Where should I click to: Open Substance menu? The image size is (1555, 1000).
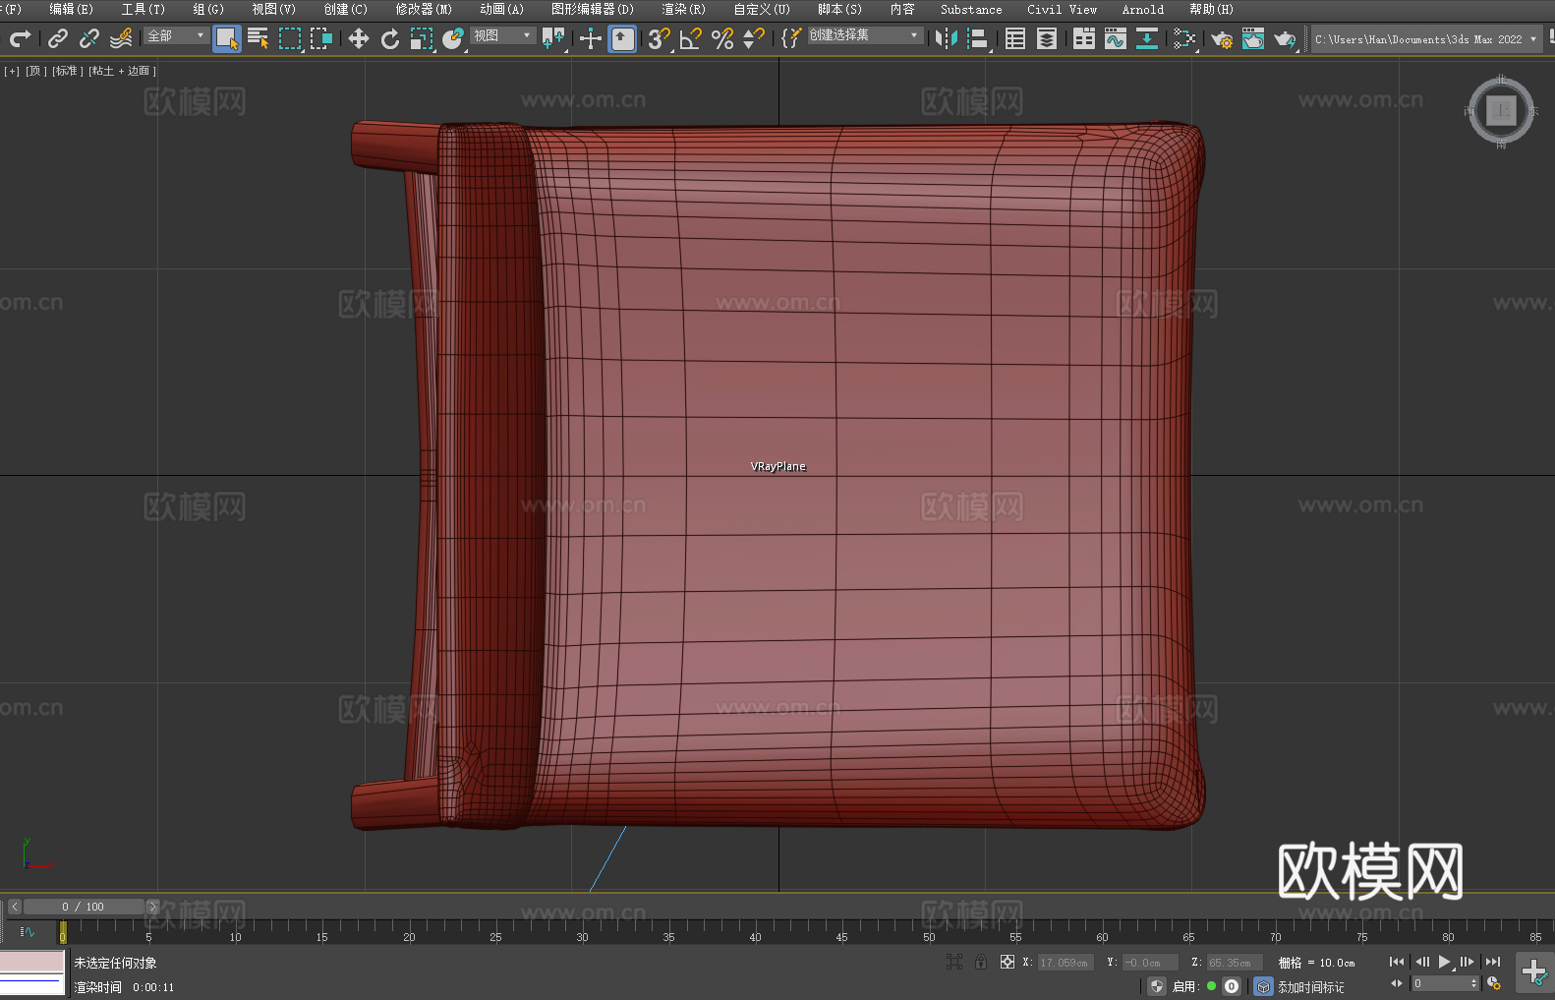click(x=971, y=9)
